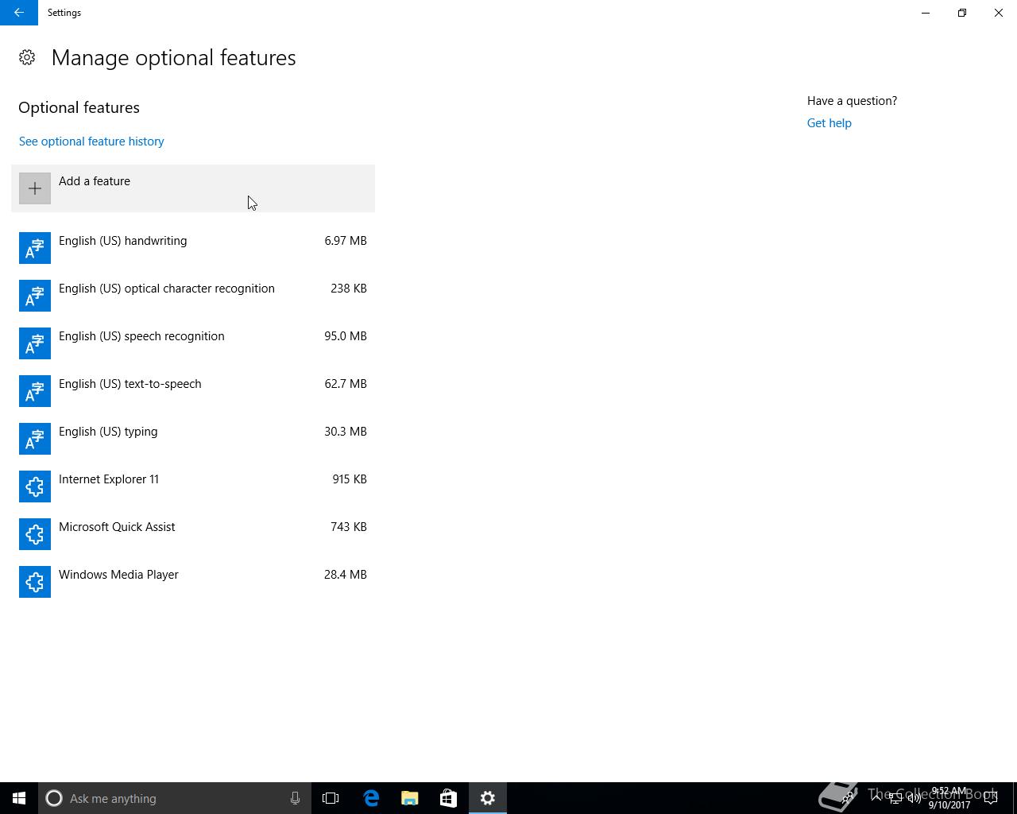1017x814 pixels.
Task: Click the Settings gear on the taskbar
Action: (488, 798)
